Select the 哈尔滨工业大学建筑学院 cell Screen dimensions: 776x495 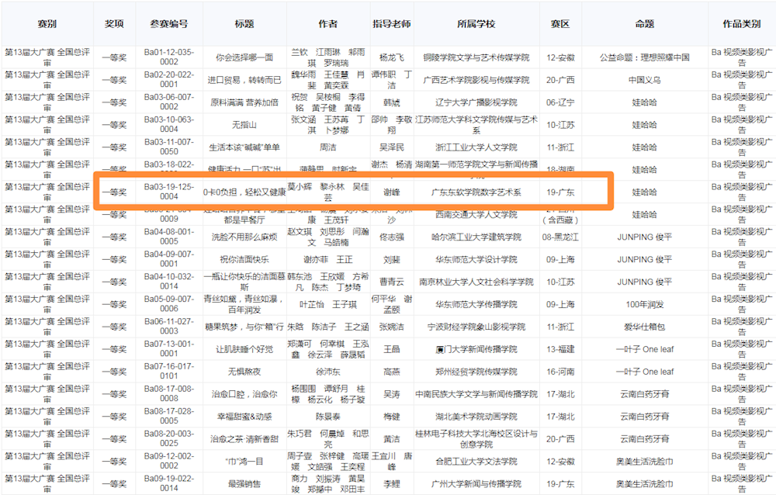point(476,237)
